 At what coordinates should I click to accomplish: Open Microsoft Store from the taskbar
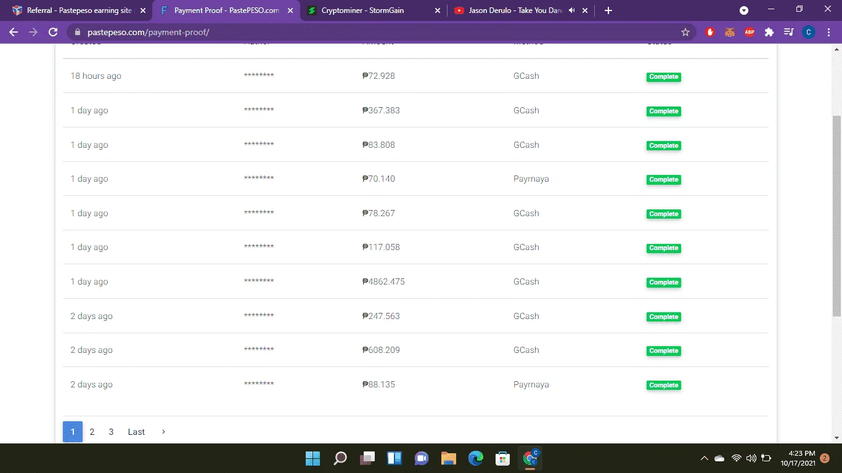click(x=503, y=458)
